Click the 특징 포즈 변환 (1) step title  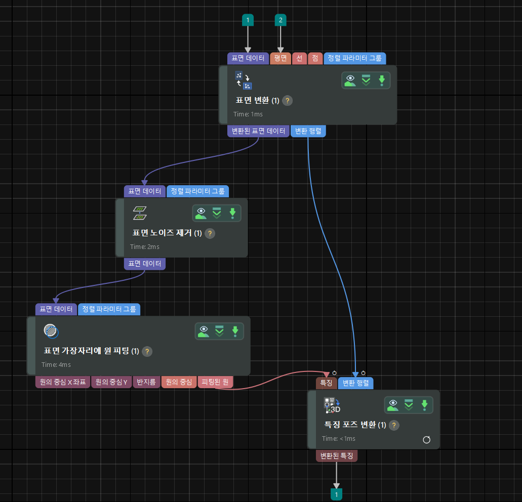355,425
